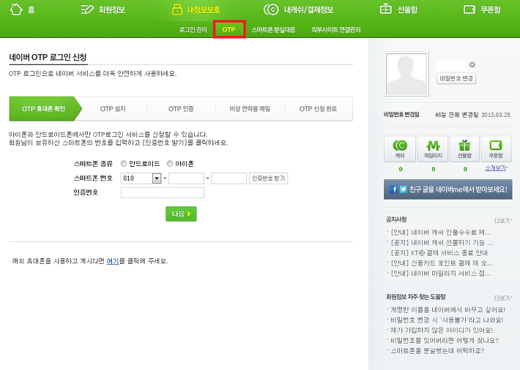Click the 내정보보호 lock icon
The height and width of the screenshot is (370, 520).
pos(177,10)
